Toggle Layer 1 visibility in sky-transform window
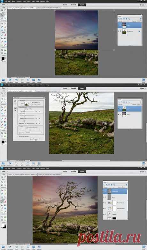Image resolution: width=147 pixels, height=250 pixels. pos(119,25)
